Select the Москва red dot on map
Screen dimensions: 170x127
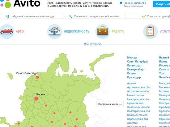[36, 99]
